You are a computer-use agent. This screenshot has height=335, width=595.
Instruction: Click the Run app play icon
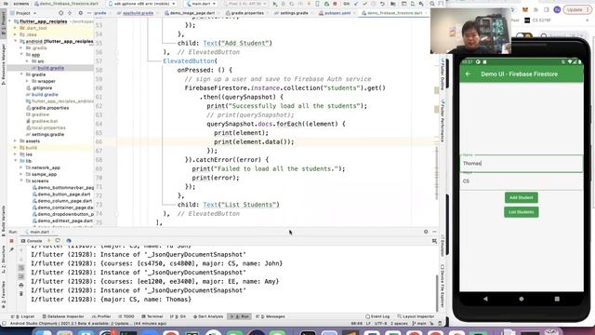pos(275,4)
